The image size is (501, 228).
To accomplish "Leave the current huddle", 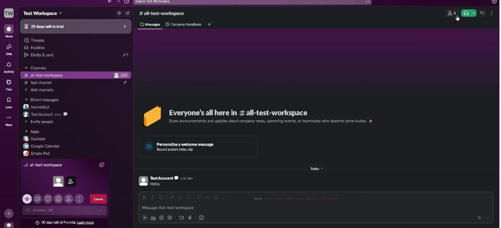I will coord(98,199).
